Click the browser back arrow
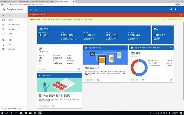 pyautogui.click(x=2, y=4)
